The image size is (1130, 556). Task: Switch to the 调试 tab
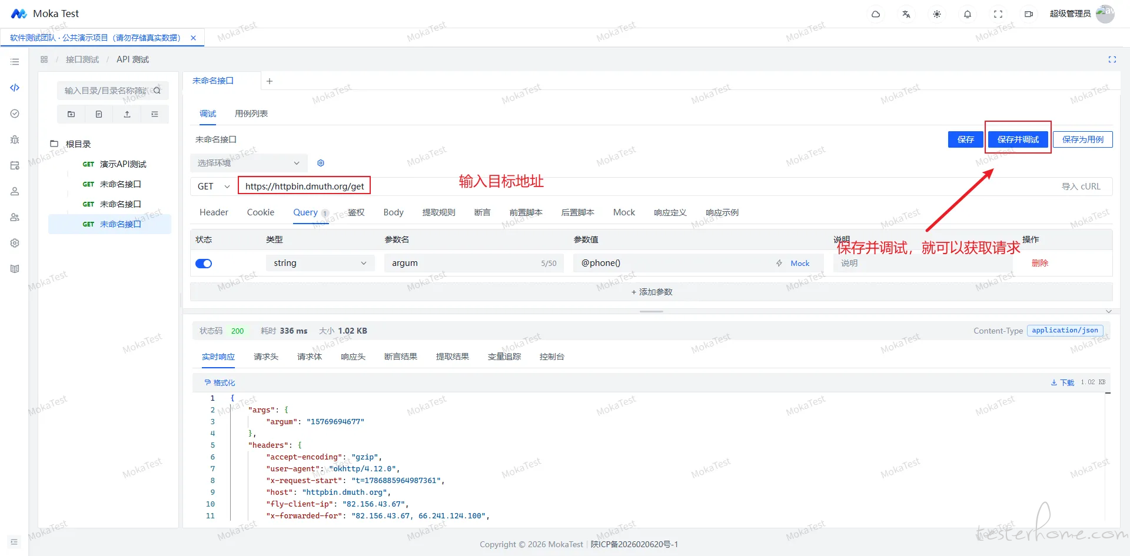208,114
